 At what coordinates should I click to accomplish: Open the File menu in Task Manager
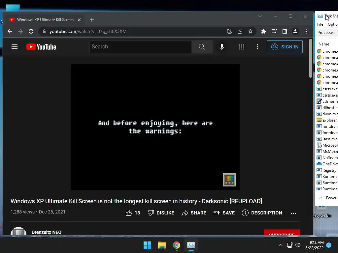pyautogui.click(x=320, y=24)
